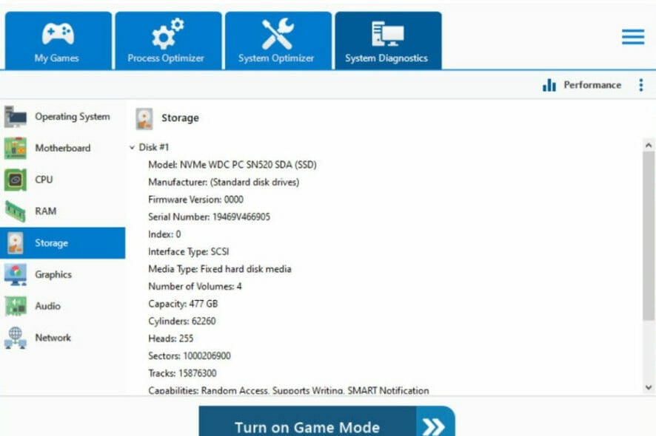Select Audio in sidebar
This screenshot has height=436, width=656.
tap(63, 306)
